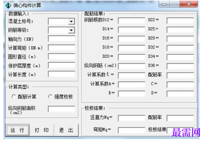Close the 偏心构件计算 window

(189, 4)
